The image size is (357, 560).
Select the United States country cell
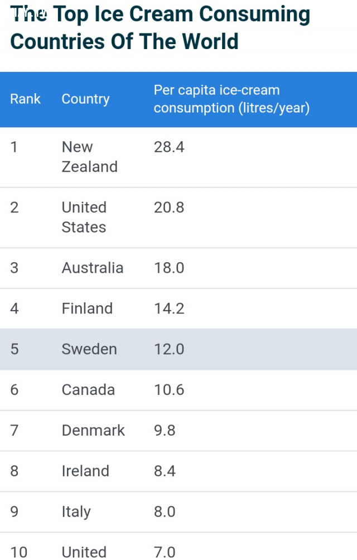(x=84, y=217)
